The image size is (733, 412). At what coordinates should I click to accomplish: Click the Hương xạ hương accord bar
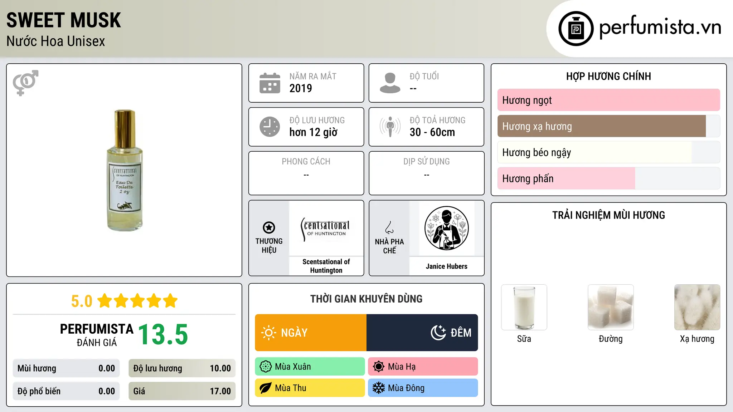pos(608,126)
